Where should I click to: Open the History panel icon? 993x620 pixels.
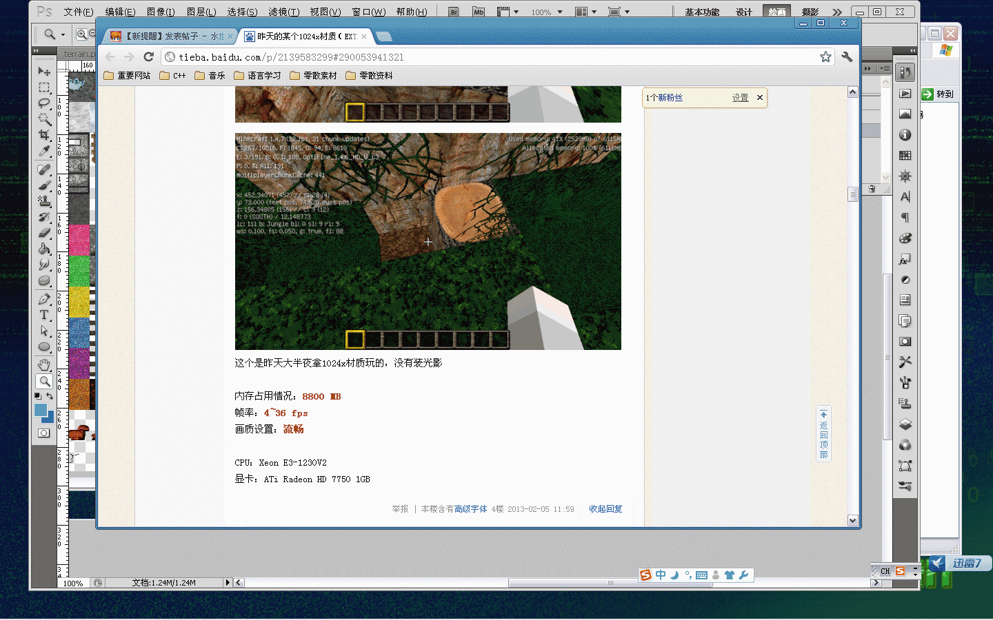(905, 72)
